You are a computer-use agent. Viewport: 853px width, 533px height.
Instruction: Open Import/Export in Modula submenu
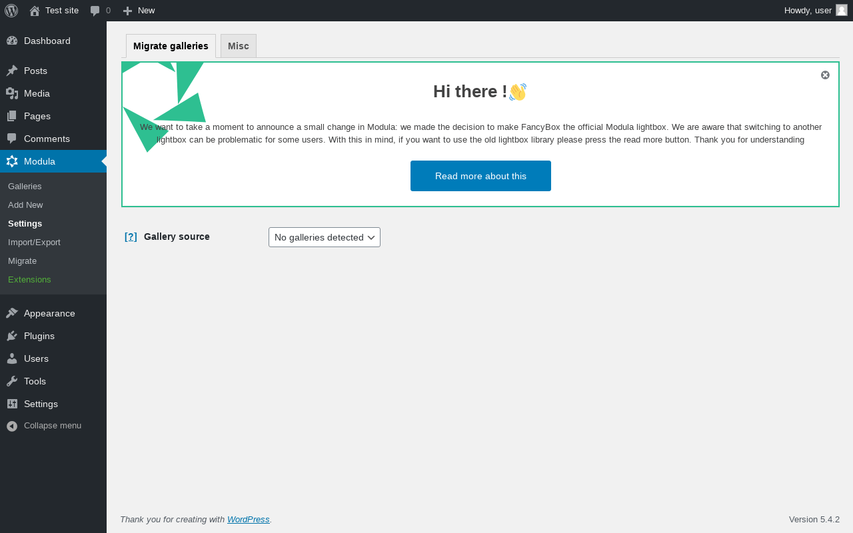point(34,242)
